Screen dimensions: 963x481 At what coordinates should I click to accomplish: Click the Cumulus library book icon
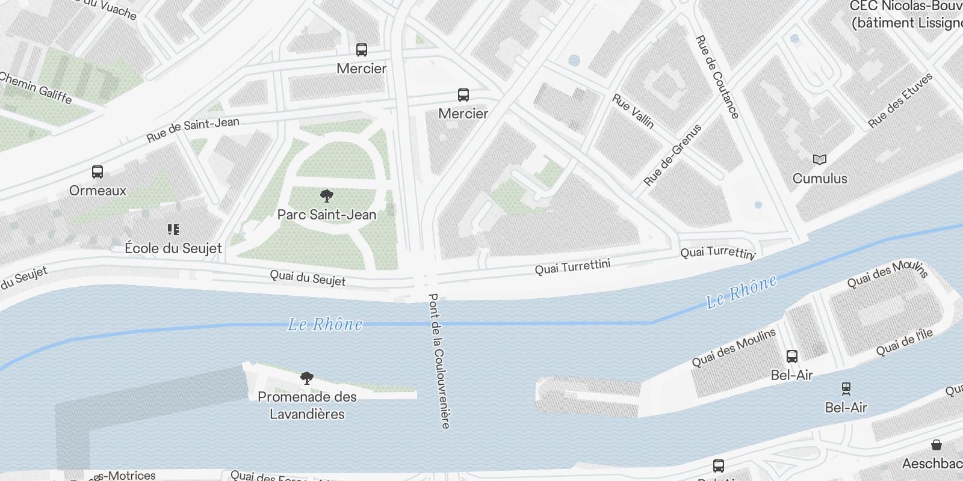[820, 160]
